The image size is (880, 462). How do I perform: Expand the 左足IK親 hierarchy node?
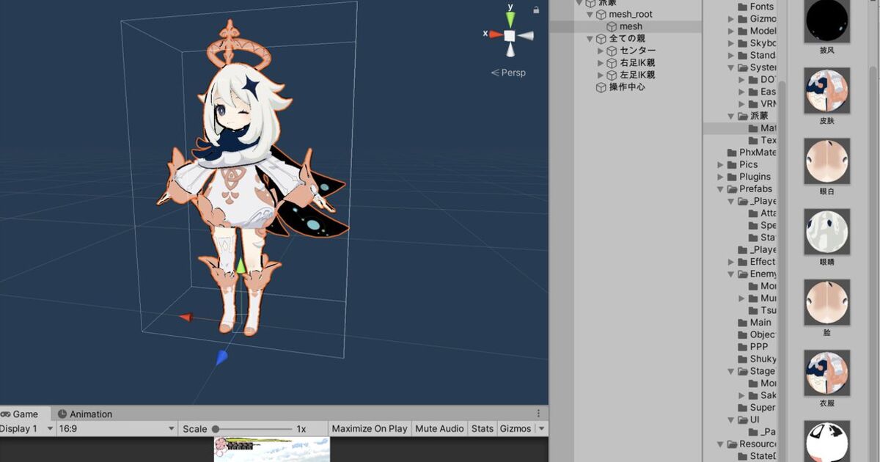(x=601, y=75)
